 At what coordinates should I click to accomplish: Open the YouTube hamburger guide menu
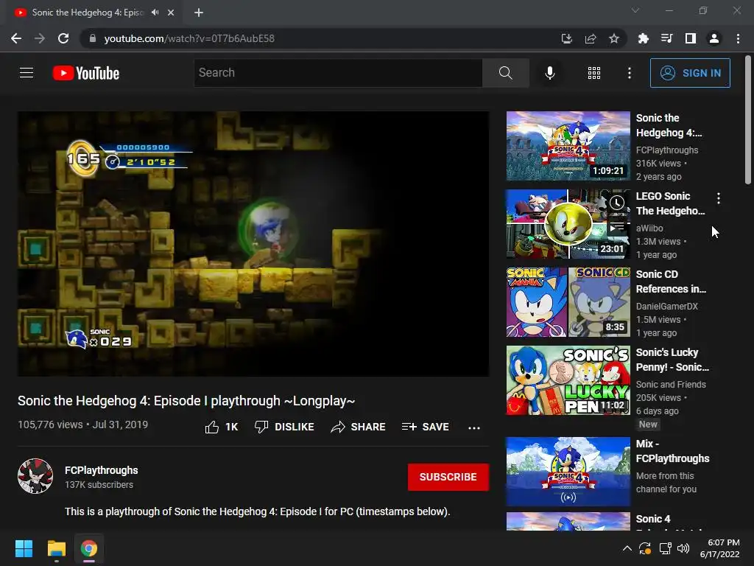tap(27, 73)
